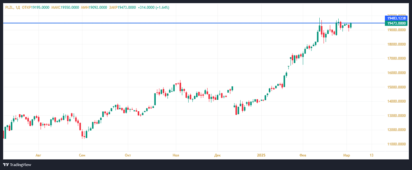Click the Мар month marker on time axis
This screenshot has width=412, height=170.
click(346, 155)
